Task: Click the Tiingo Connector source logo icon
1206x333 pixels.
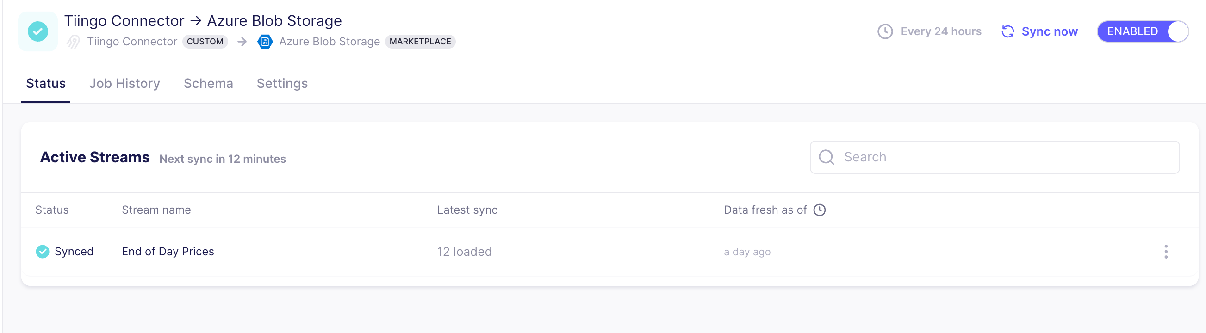Action: point(73,42)
